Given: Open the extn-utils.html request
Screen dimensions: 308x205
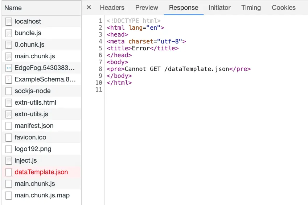Looking at the screenshot, I should [36, 102].
